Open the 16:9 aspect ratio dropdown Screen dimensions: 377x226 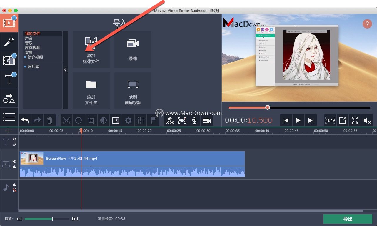[x=330, y=120]
